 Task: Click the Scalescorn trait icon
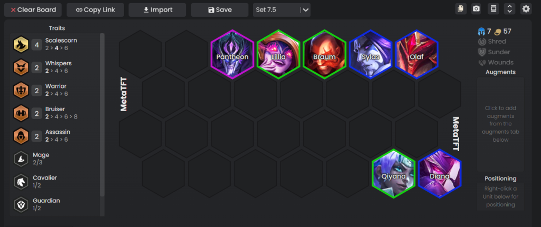[x=21, y=44]
